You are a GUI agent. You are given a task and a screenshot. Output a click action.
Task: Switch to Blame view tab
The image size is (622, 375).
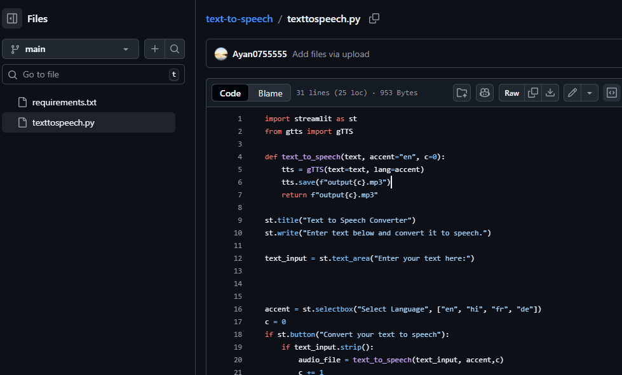coord(270,93)
